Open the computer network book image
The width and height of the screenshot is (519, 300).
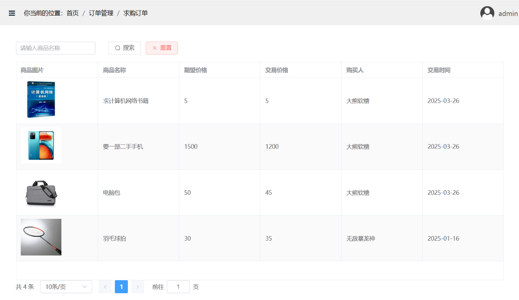[41, 100]
